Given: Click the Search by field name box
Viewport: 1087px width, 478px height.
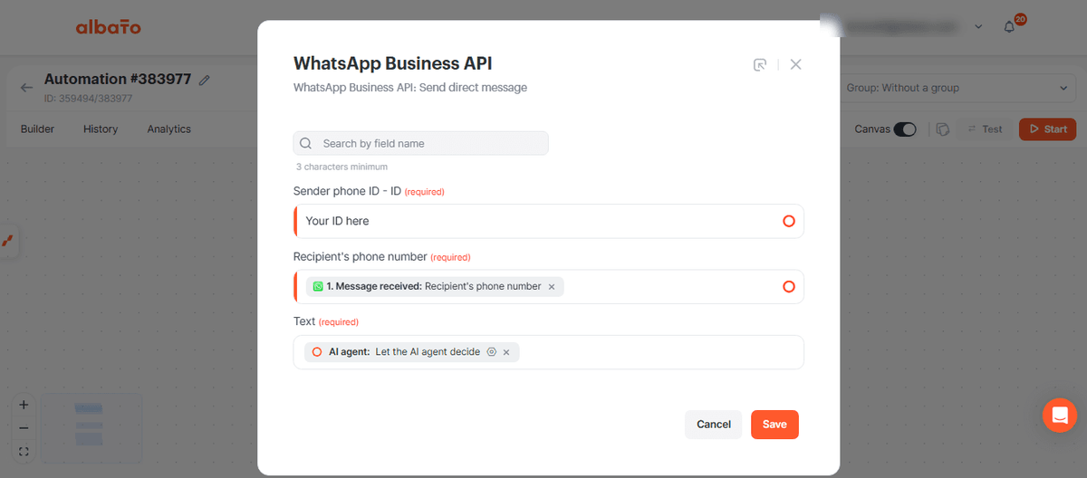Looking at the screenshot, I should click(421, 143).
